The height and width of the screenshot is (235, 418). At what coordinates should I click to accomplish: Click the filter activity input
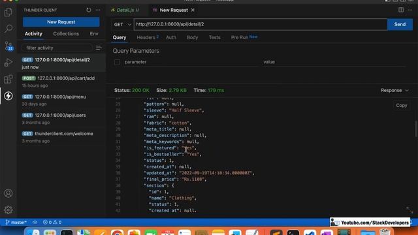click(57, 48)
